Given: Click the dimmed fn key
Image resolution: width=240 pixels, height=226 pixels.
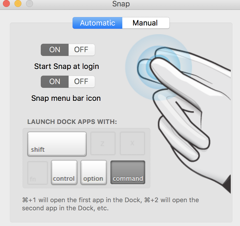Looking at the screenshot, I should 37,173.
